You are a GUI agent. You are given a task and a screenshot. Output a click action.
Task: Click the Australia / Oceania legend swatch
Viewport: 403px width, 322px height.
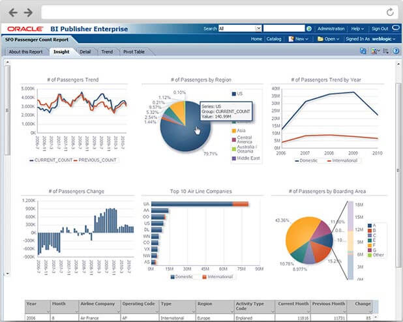click(234, 149)
